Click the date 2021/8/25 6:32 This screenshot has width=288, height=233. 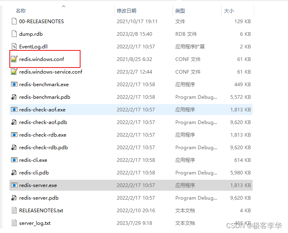(135, 59)
